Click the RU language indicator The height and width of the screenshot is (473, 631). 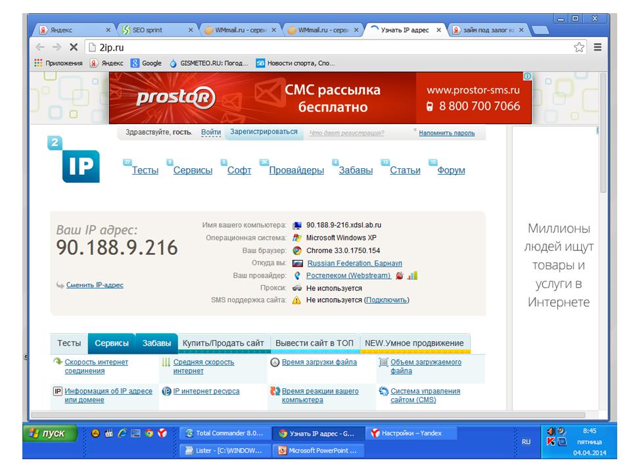[526, 441]
